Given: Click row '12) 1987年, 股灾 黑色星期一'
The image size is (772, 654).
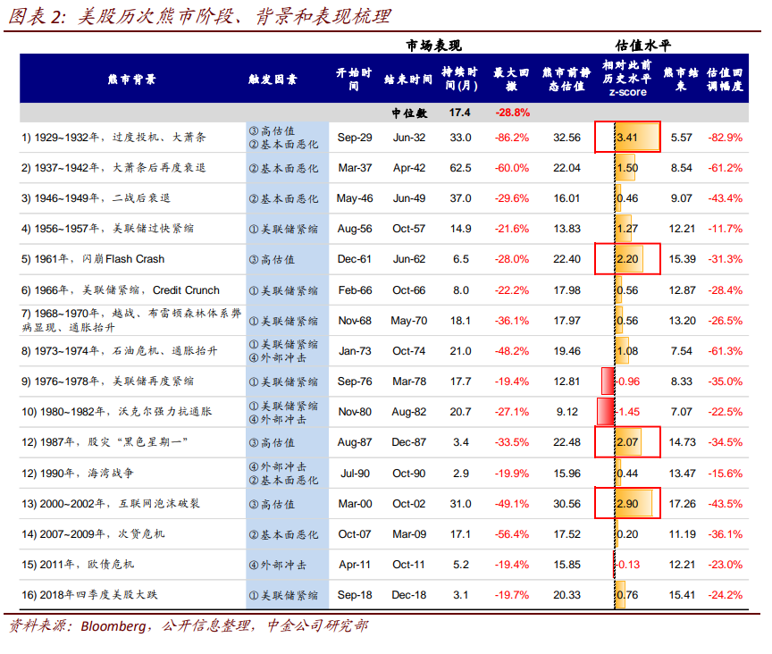Looking at the screenshot, I should pos(105,442).
